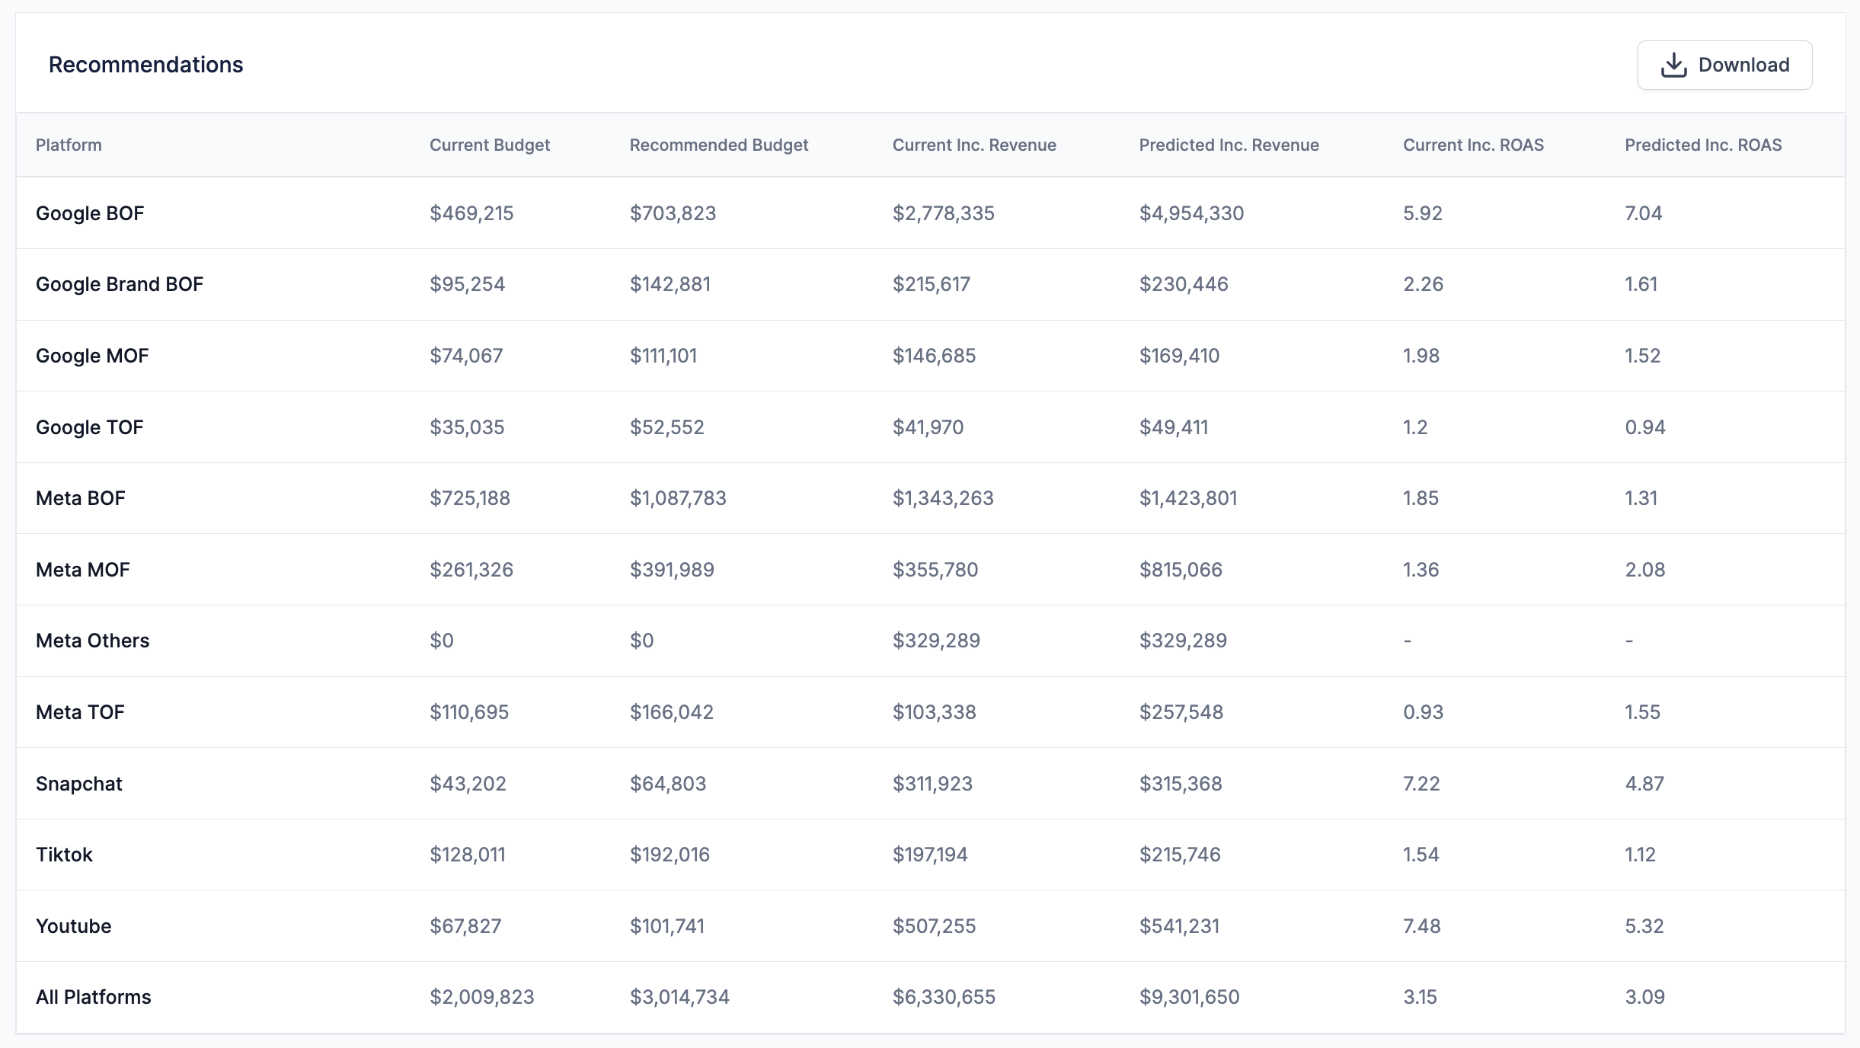Click the Current Budget column header
Screen dimensions: 1860x1048
(489, 145)
